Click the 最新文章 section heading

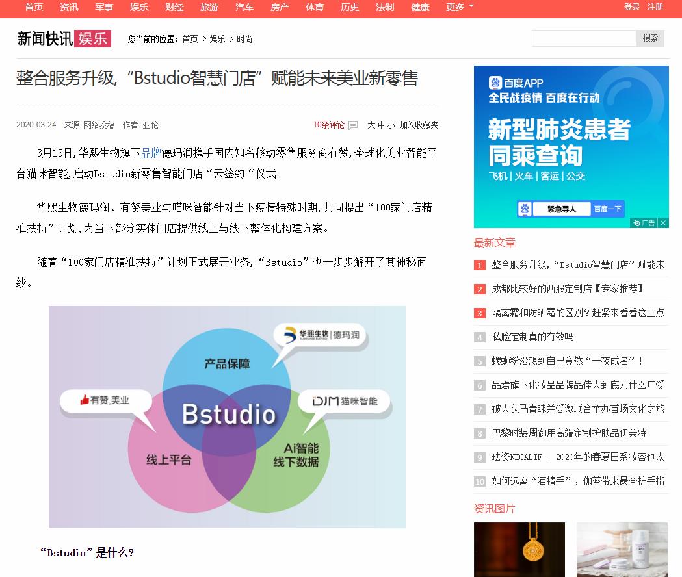[495, 242]
